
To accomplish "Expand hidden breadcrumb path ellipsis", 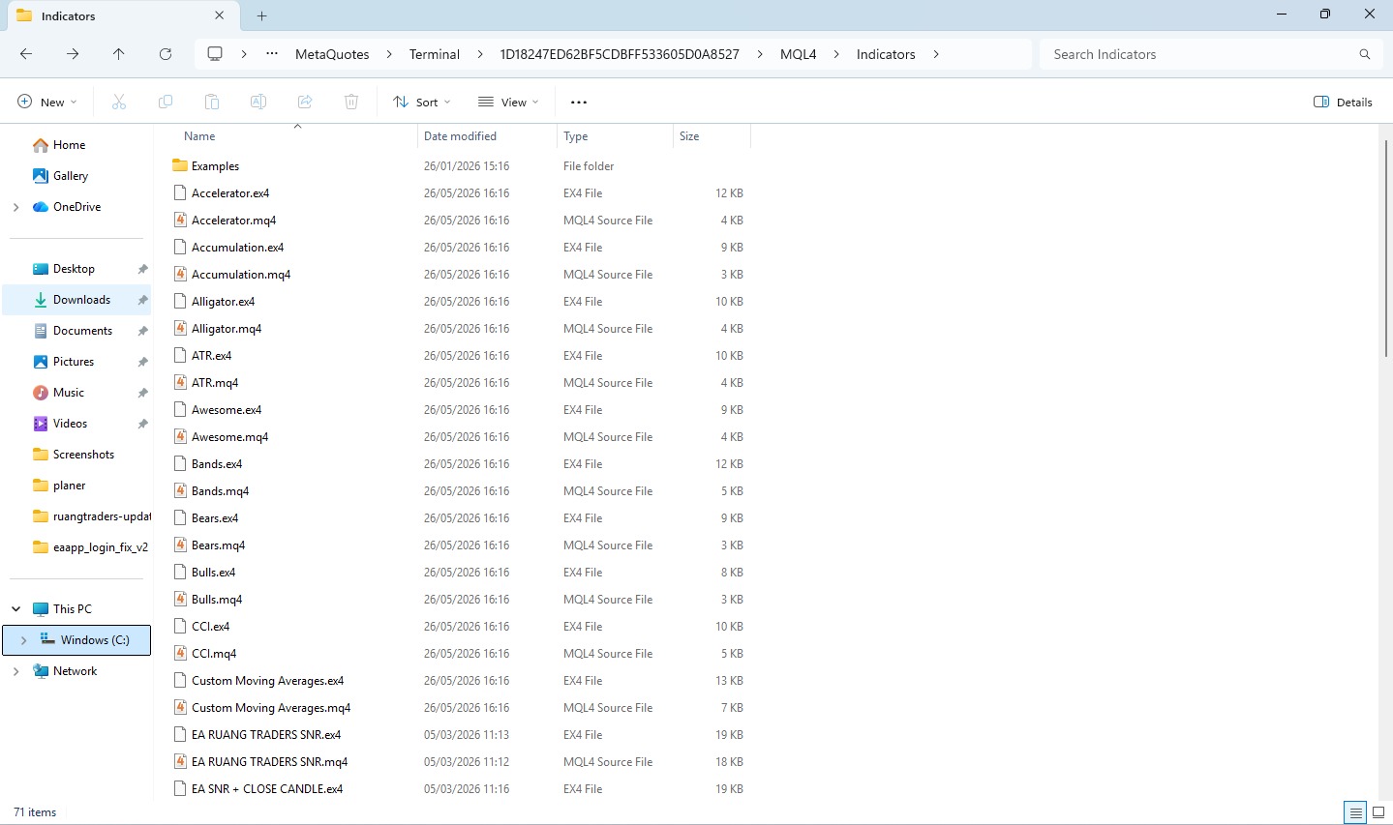I will point(272,54).
